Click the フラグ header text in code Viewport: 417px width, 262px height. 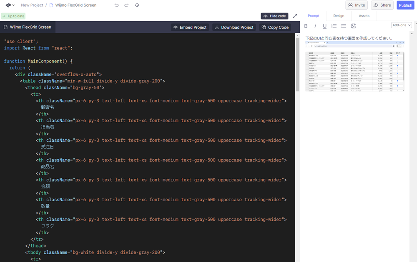(48, 226)
